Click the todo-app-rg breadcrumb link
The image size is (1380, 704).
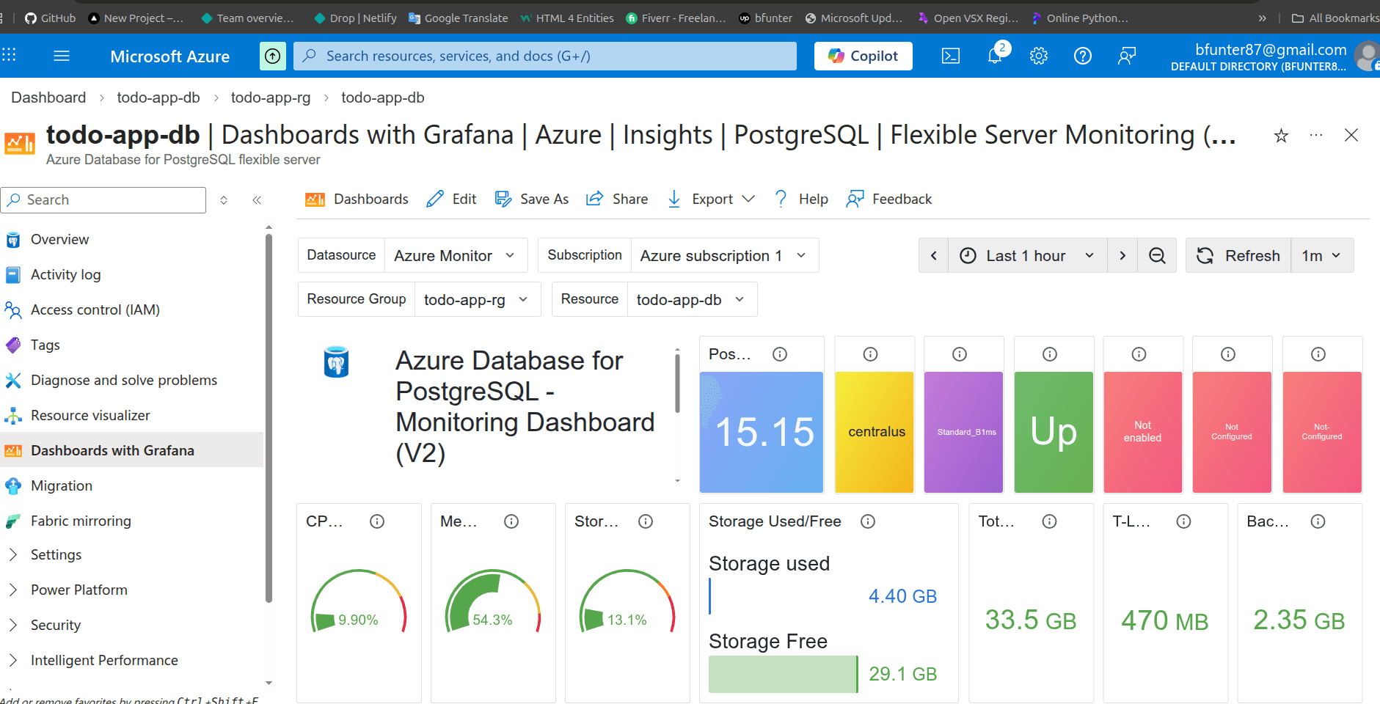pyautogui.click(x=271, y=98)
